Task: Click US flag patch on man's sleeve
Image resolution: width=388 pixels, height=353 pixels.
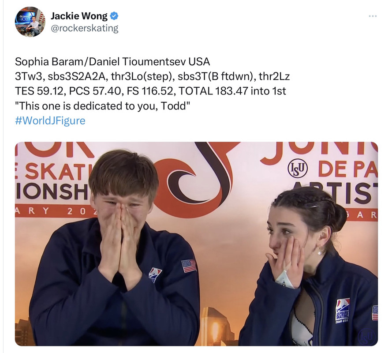Action: click(x=189, y=266)
